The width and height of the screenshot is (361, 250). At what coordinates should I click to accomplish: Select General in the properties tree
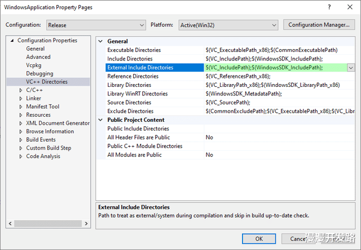[35, 49]
